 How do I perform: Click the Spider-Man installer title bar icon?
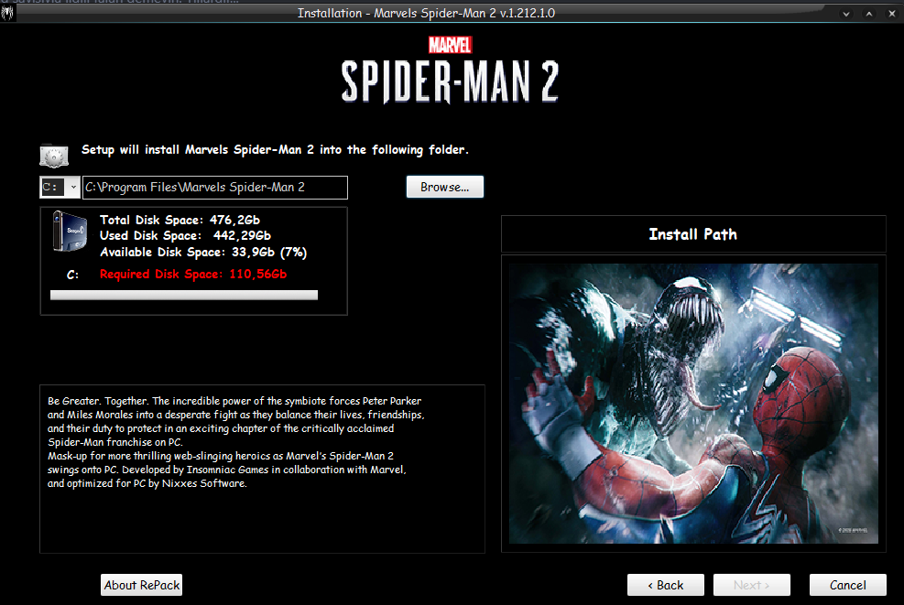7,13
